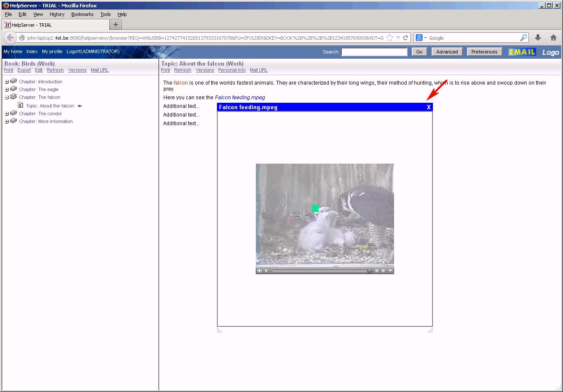Step the video forward one frame
The height and width of the screenshot is (392, 563).
[383, 271]
